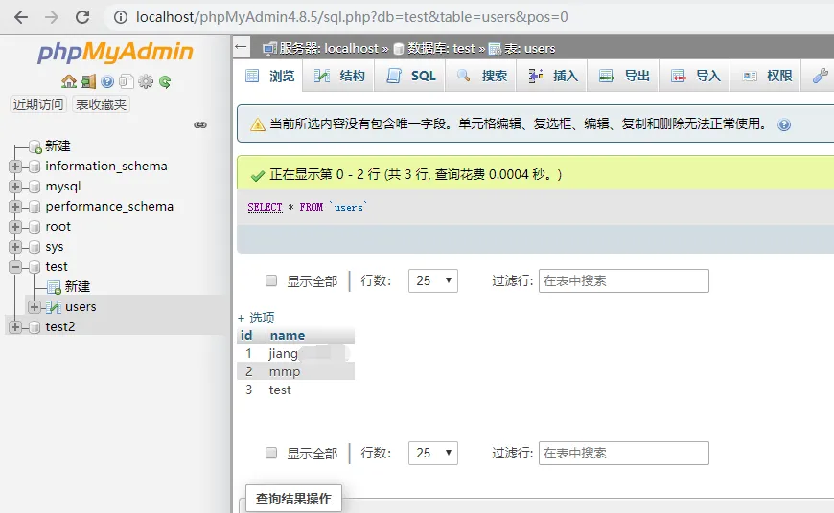
Task: Click the server icon in breadcrumb
Action: [269, 49]
